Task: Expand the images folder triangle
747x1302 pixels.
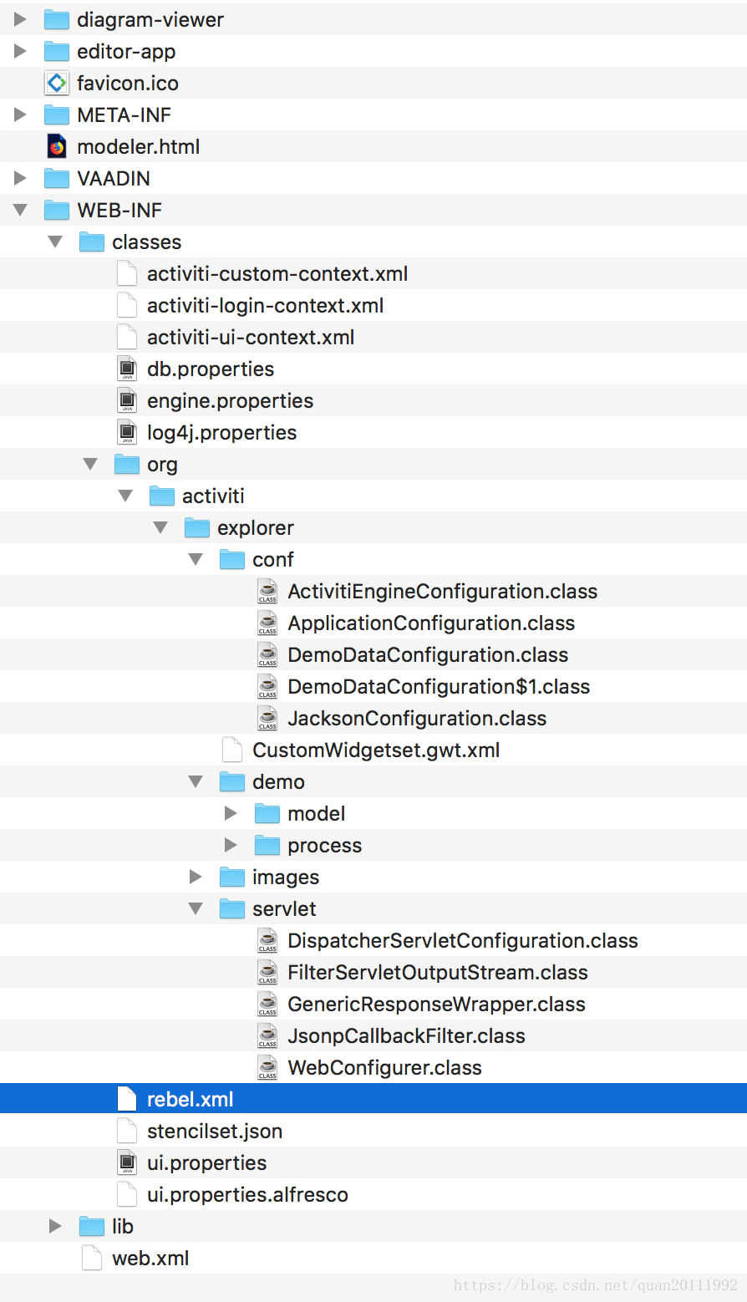Action: (x=196, y=877)
